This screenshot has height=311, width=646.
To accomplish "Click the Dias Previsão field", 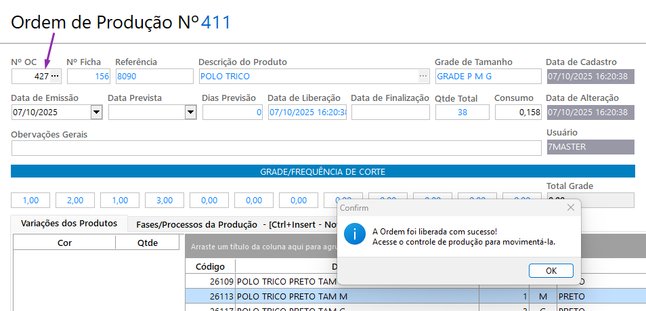I will [x=232, y=112].
